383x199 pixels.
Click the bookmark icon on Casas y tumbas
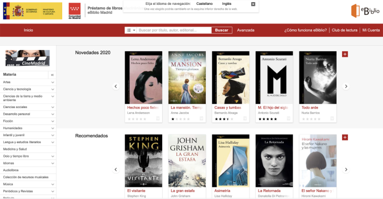245,119
